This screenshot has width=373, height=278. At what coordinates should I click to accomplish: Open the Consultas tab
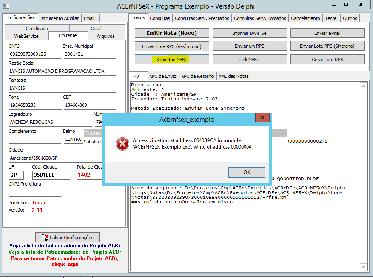click(160, 18)
